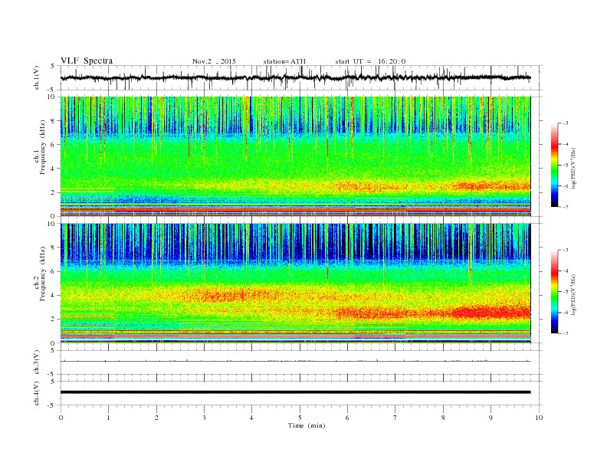Click the "ch.3(V)" axis label
607x469 pixels.
click(x=37, y=362)
